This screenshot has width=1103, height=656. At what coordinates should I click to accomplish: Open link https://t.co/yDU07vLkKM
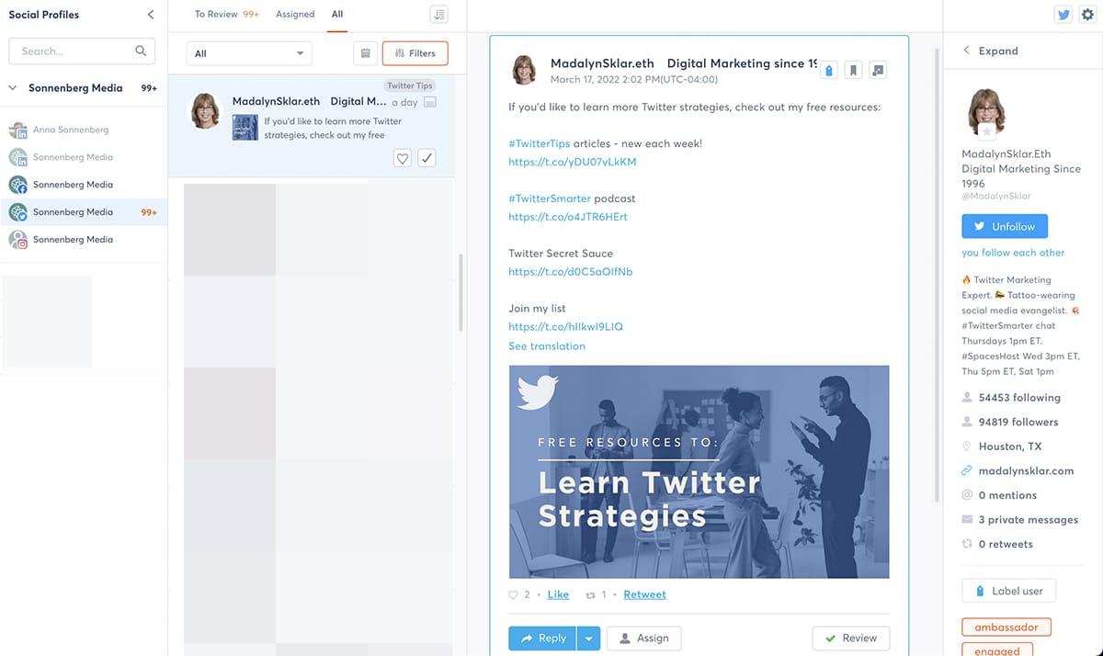pos(572,162)
